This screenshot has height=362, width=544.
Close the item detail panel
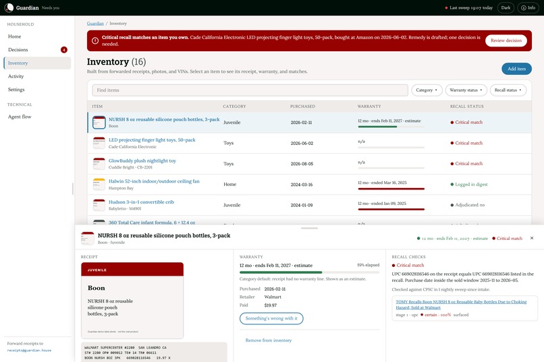tap(532, 238)
